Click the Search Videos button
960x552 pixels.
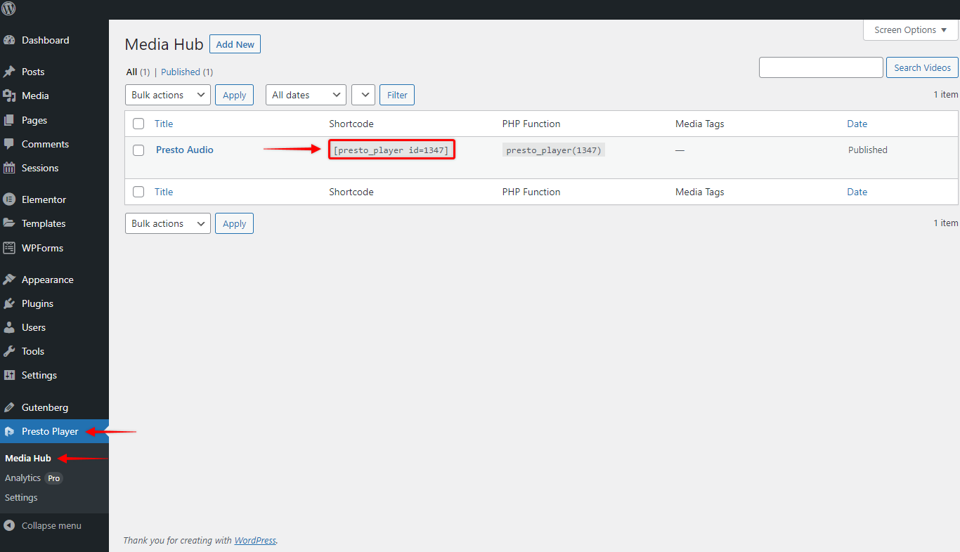click(x=922, y=67)
